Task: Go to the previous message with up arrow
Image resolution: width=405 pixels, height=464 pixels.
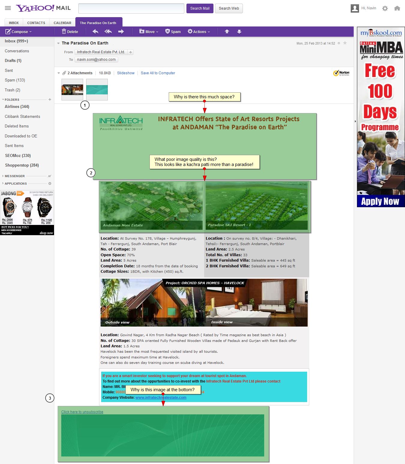Action: 227,32
